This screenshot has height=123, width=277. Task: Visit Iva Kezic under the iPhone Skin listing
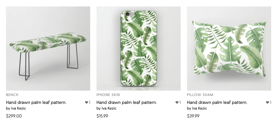109,108
